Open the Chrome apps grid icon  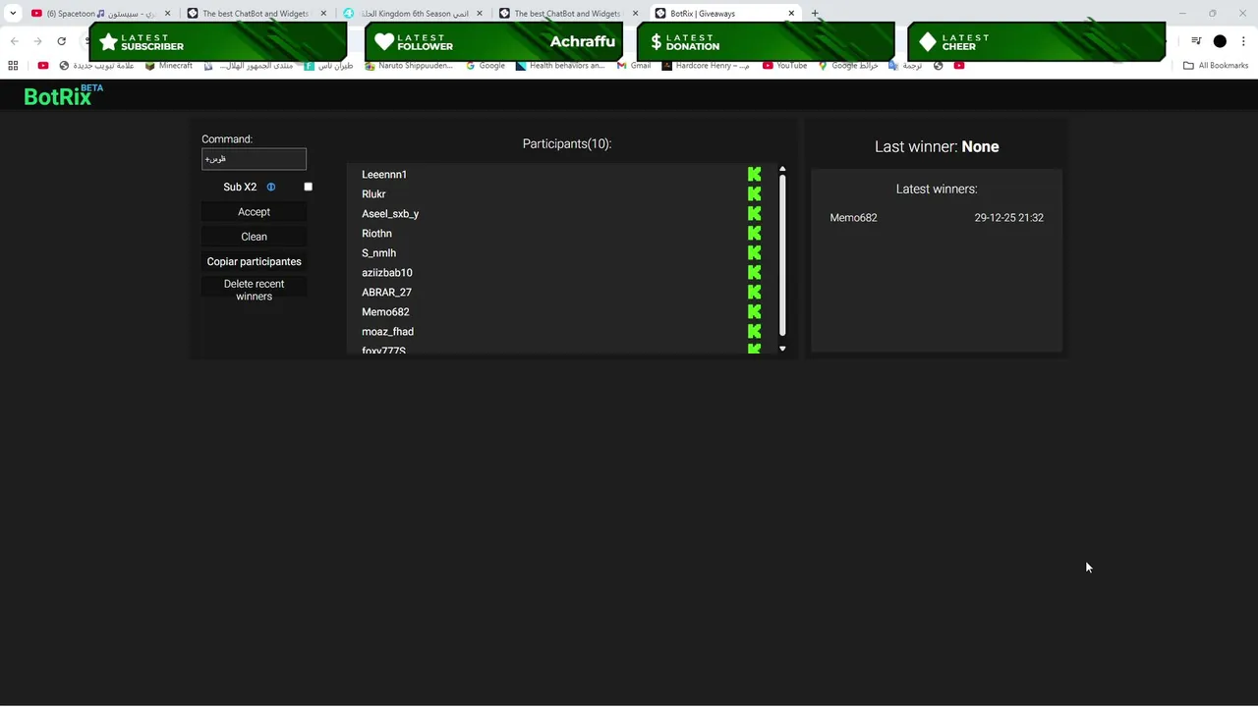pyautogui.click(x=13, y=66)
